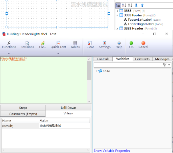This screenshot has height=153, width=173.
Task: Click the 3333 variable folder icon
Action: [100, 71]
